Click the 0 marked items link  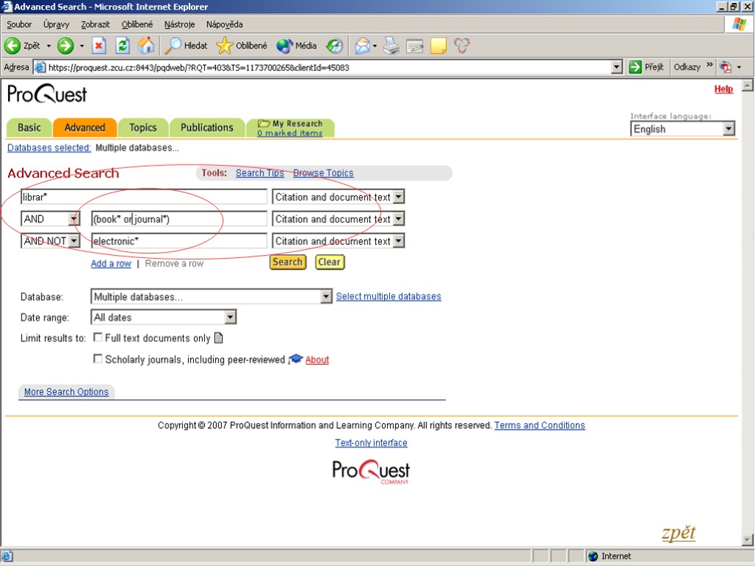[289, 133]
